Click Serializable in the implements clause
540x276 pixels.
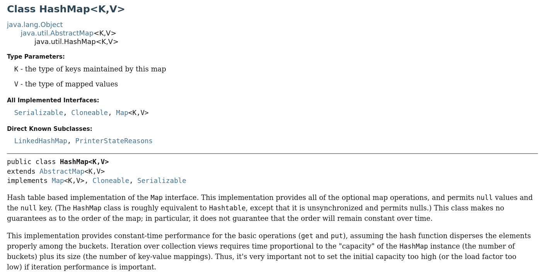click(x=162, y=181)
